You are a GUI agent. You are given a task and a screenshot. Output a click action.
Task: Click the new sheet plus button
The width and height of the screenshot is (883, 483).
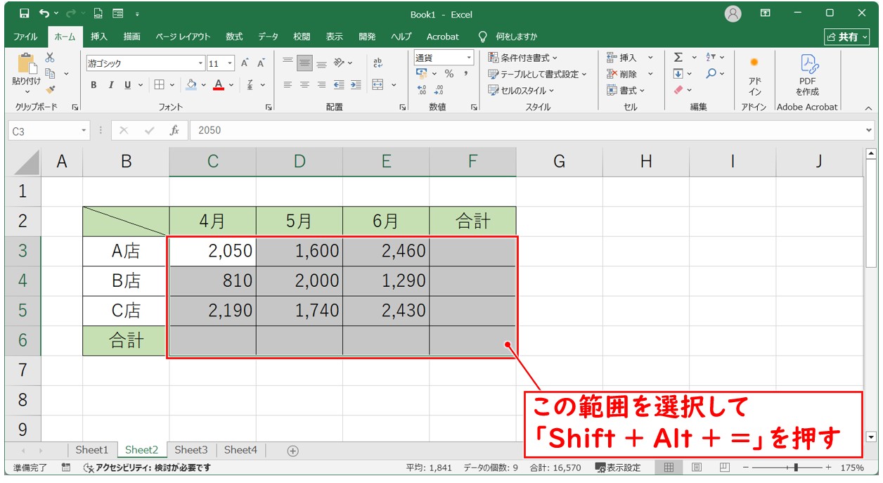pos(293,451)
